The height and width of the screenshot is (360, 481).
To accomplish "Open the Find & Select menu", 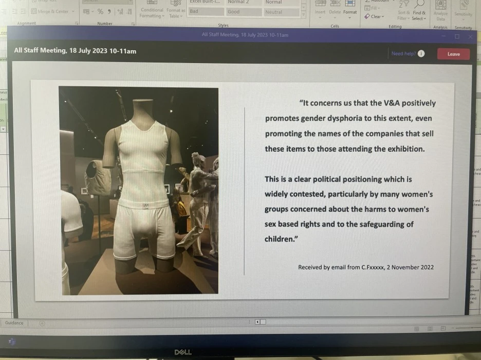I will [419, 10].
